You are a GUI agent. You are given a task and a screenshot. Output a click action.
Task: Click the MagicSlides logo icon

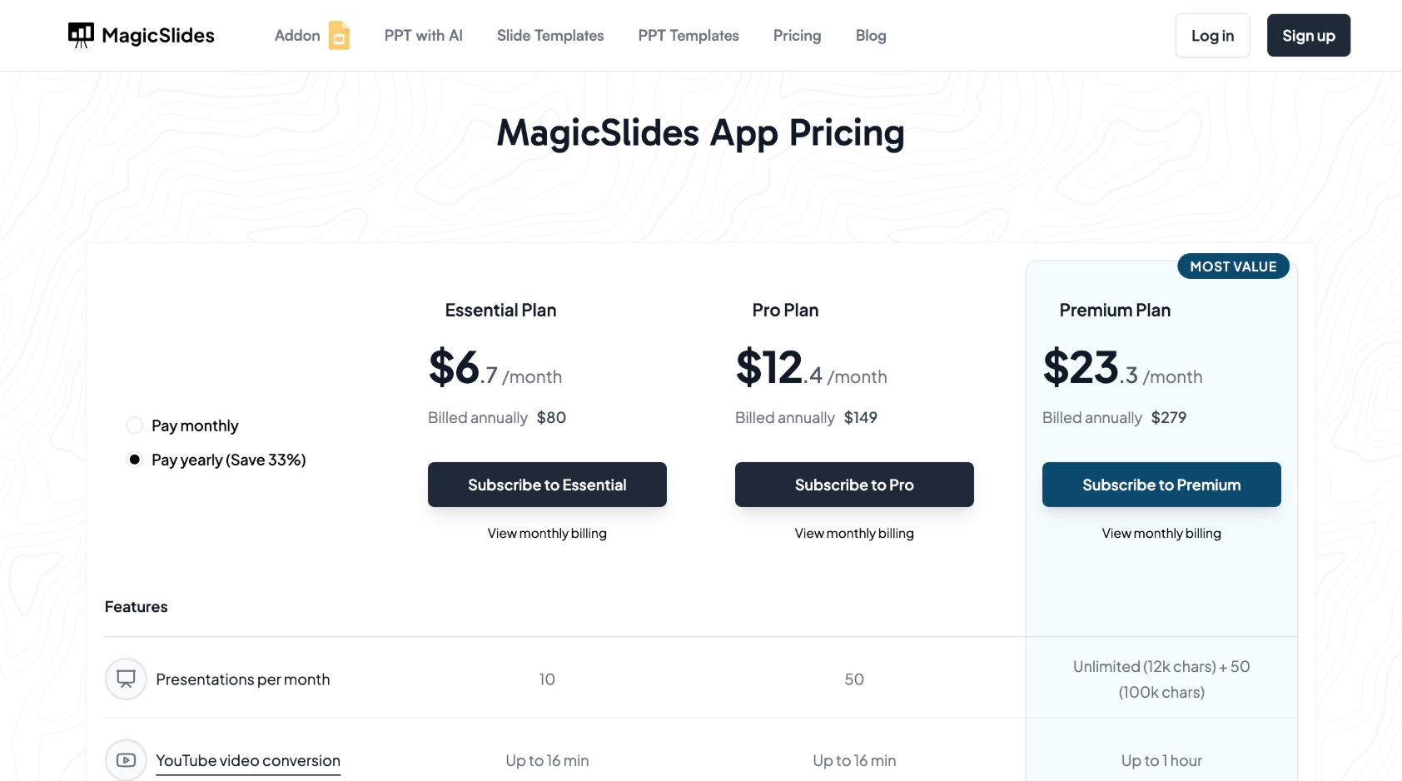[x=81, y=35]
